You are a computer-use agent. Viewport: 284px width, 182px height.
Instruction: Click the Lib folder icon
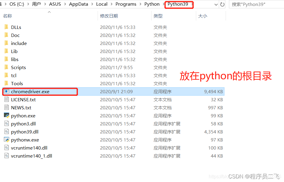point(6,51)
